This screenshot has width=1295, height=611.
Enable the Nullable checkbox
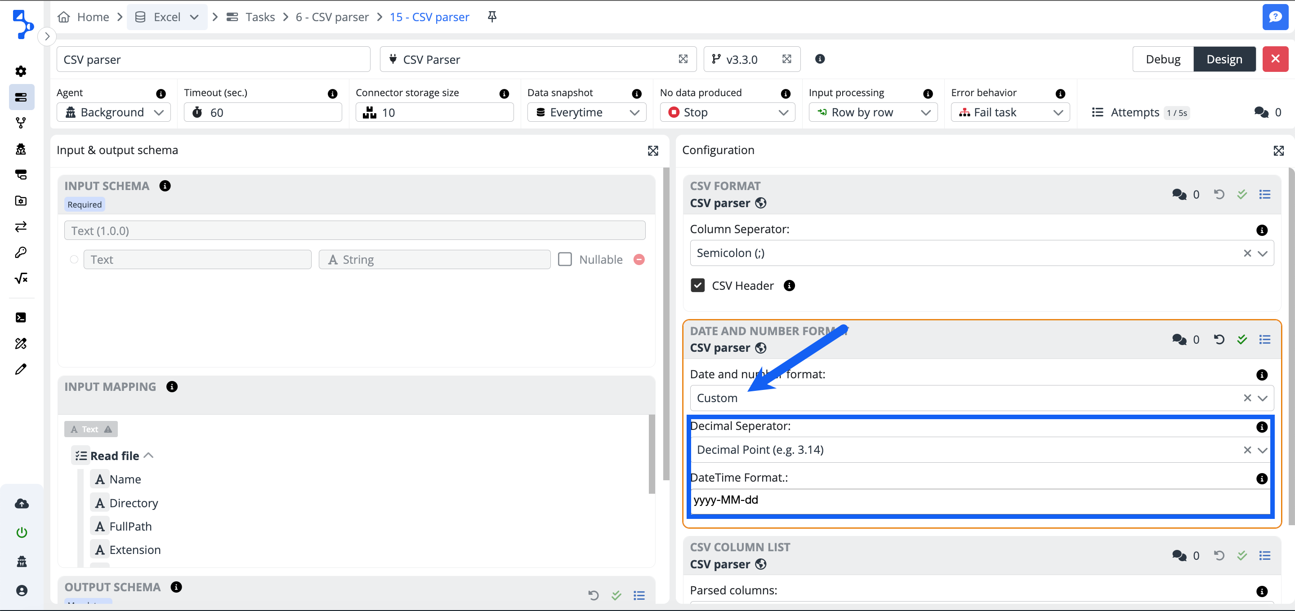(x=565, y=259)
